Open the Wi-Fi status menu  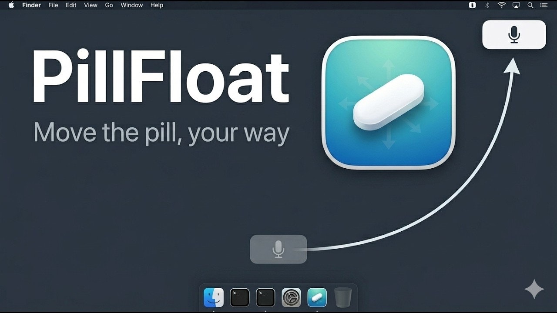point(502,5)
